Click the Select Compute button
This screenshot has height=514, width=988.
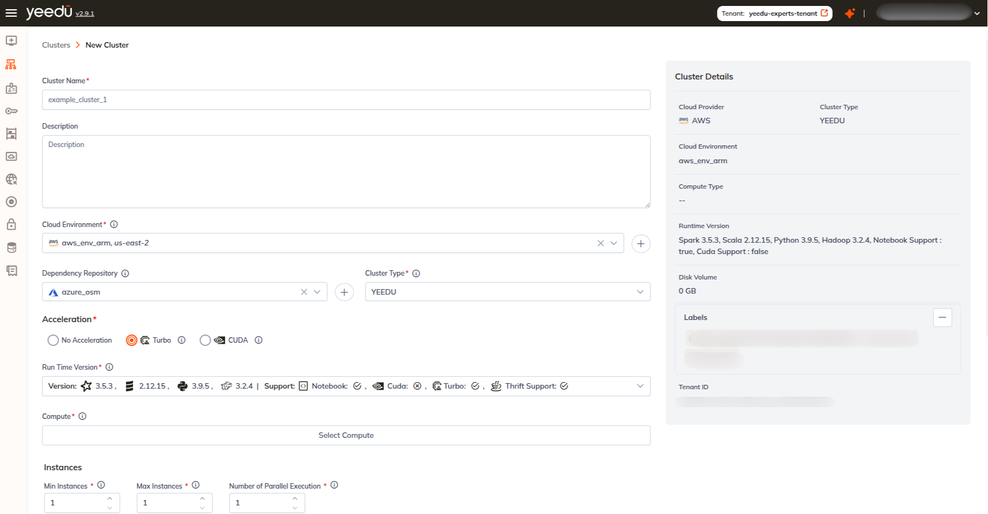click(x=346, y=435)
